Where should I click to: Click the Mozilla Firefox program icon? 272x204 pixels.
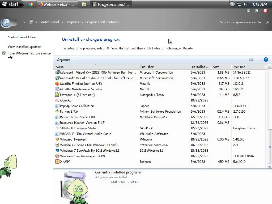(x=57, y=84)
